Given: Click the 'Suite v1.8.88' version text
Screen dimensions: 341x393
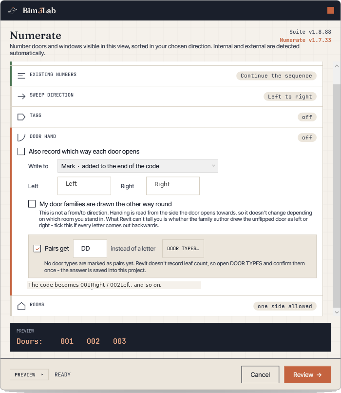Looking at the screenshot, I should (310, 32).
